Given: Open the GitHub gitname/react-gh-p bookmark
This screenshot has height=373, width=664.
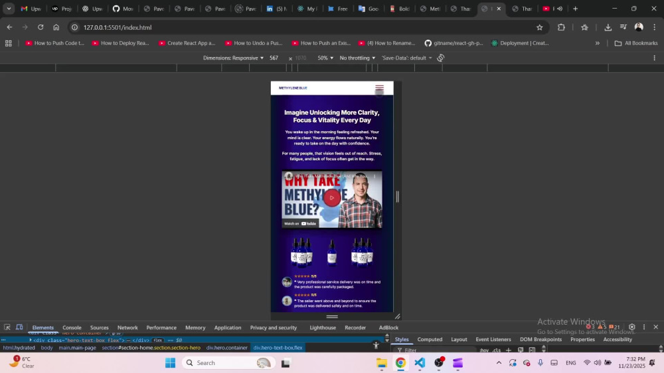Looking at the screenshot, I should pyautogui.click(x=454, y=43).
